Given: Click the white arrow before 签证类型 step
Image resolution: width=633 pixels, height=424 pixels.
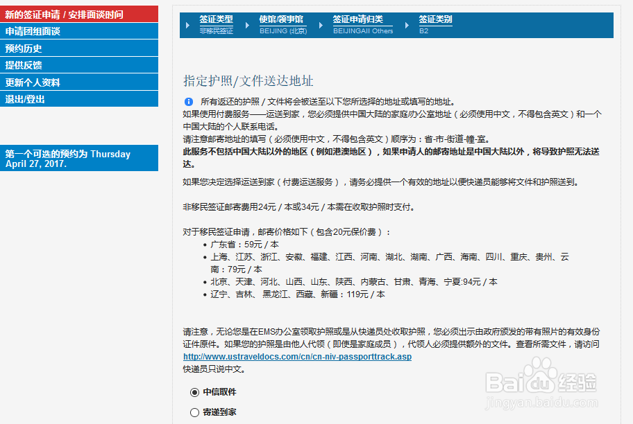Looking at the screenshot, I should point(188,26).
